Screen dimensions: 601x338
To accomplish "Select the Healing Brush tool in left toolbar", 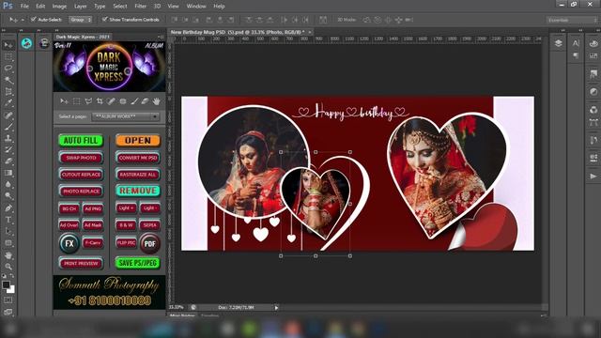I will pyautogui.click(x=8, y=115).
